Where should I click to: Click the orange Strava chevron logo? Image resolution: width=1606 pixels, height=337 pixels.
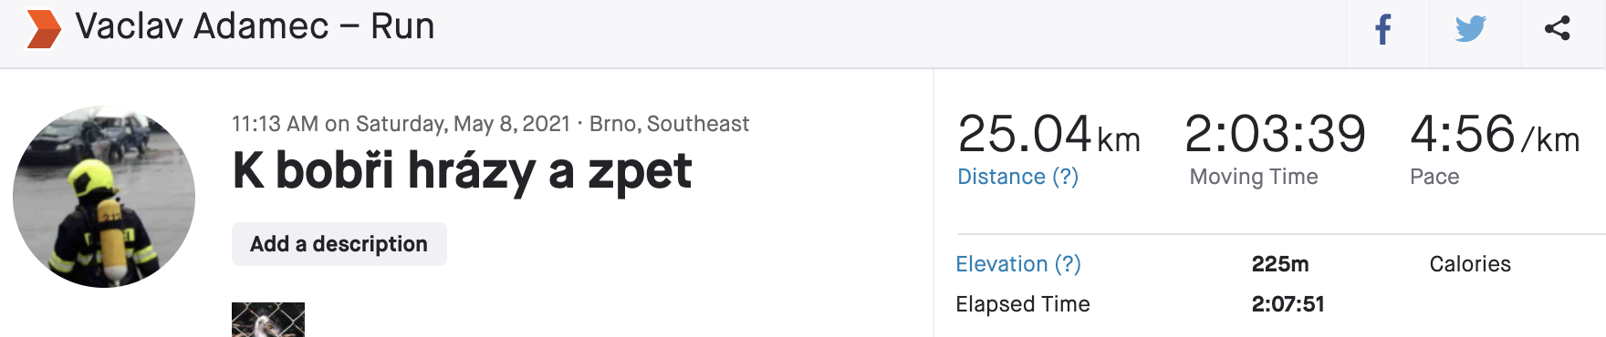coord(44,29)
